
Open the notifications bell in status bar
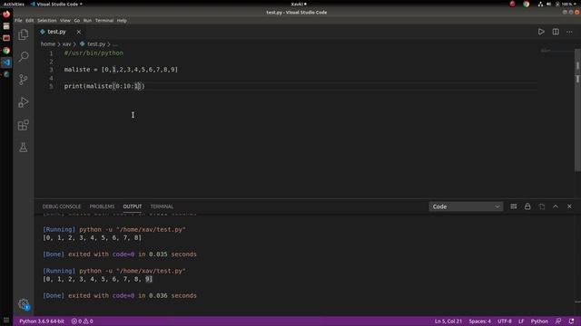point(571,321)
